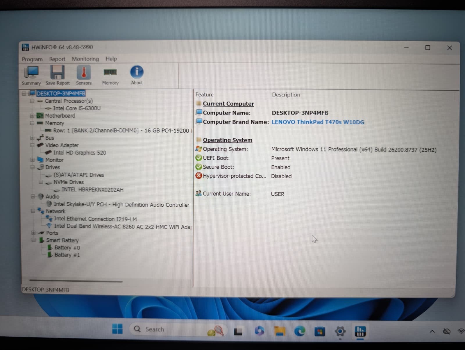The image size is (465, 350).
Task: Select Intel Dual Band Wireless-AC 8260 adapter
Action: tap(123, 226)
